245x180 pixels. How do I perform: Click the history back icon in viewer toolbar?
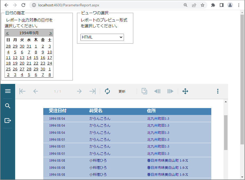[x=157, y=91]
